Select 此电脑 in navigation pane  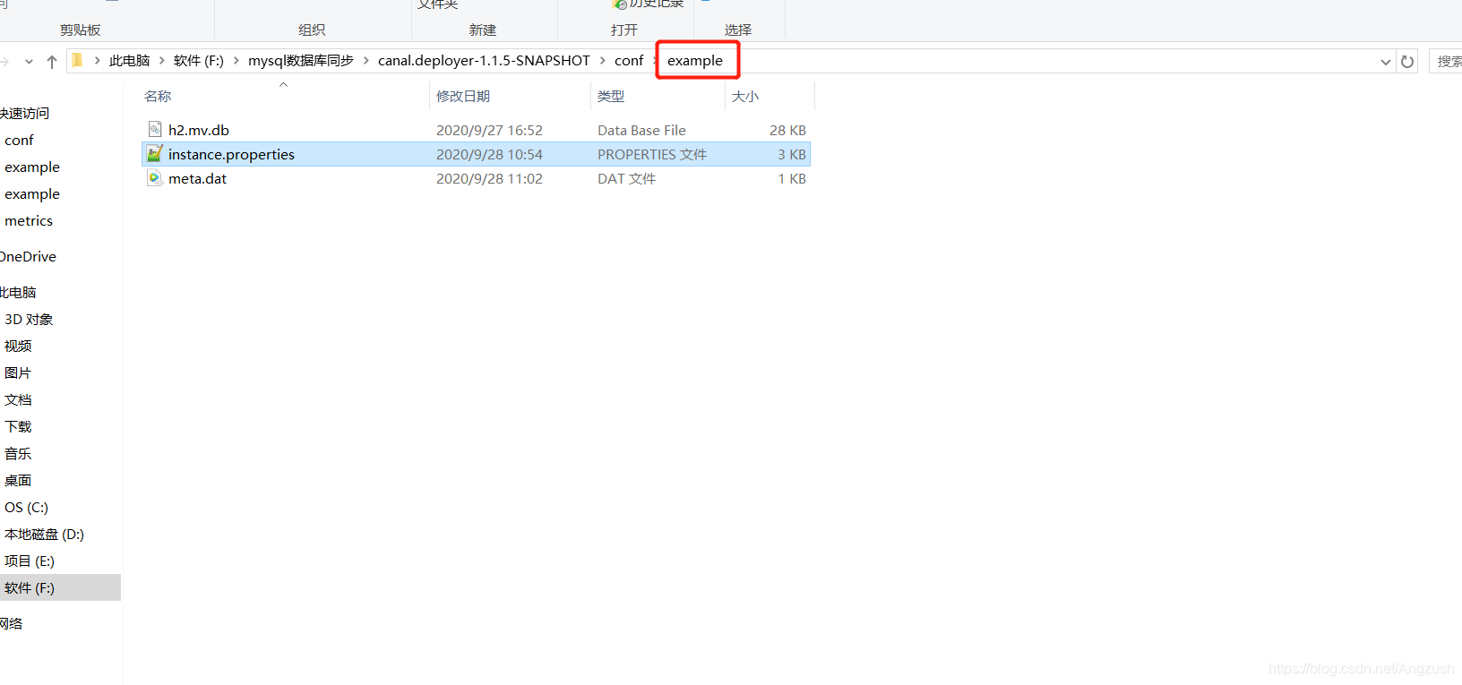18,293
